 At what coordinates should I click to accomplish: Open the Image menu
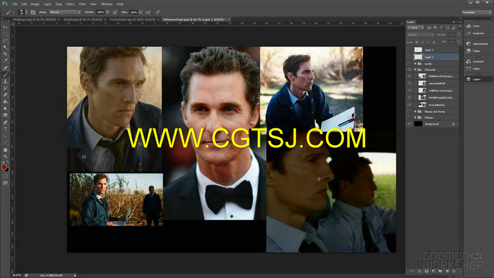point(35,4)
